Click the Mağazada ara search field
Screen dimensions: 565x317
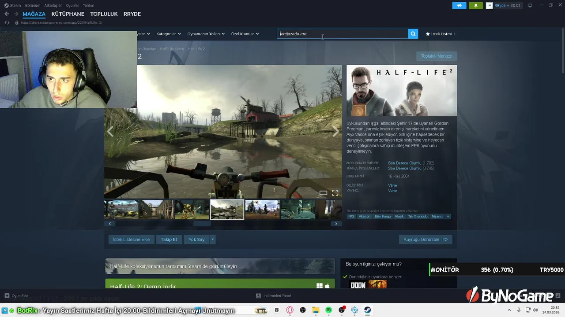(343, 34)
